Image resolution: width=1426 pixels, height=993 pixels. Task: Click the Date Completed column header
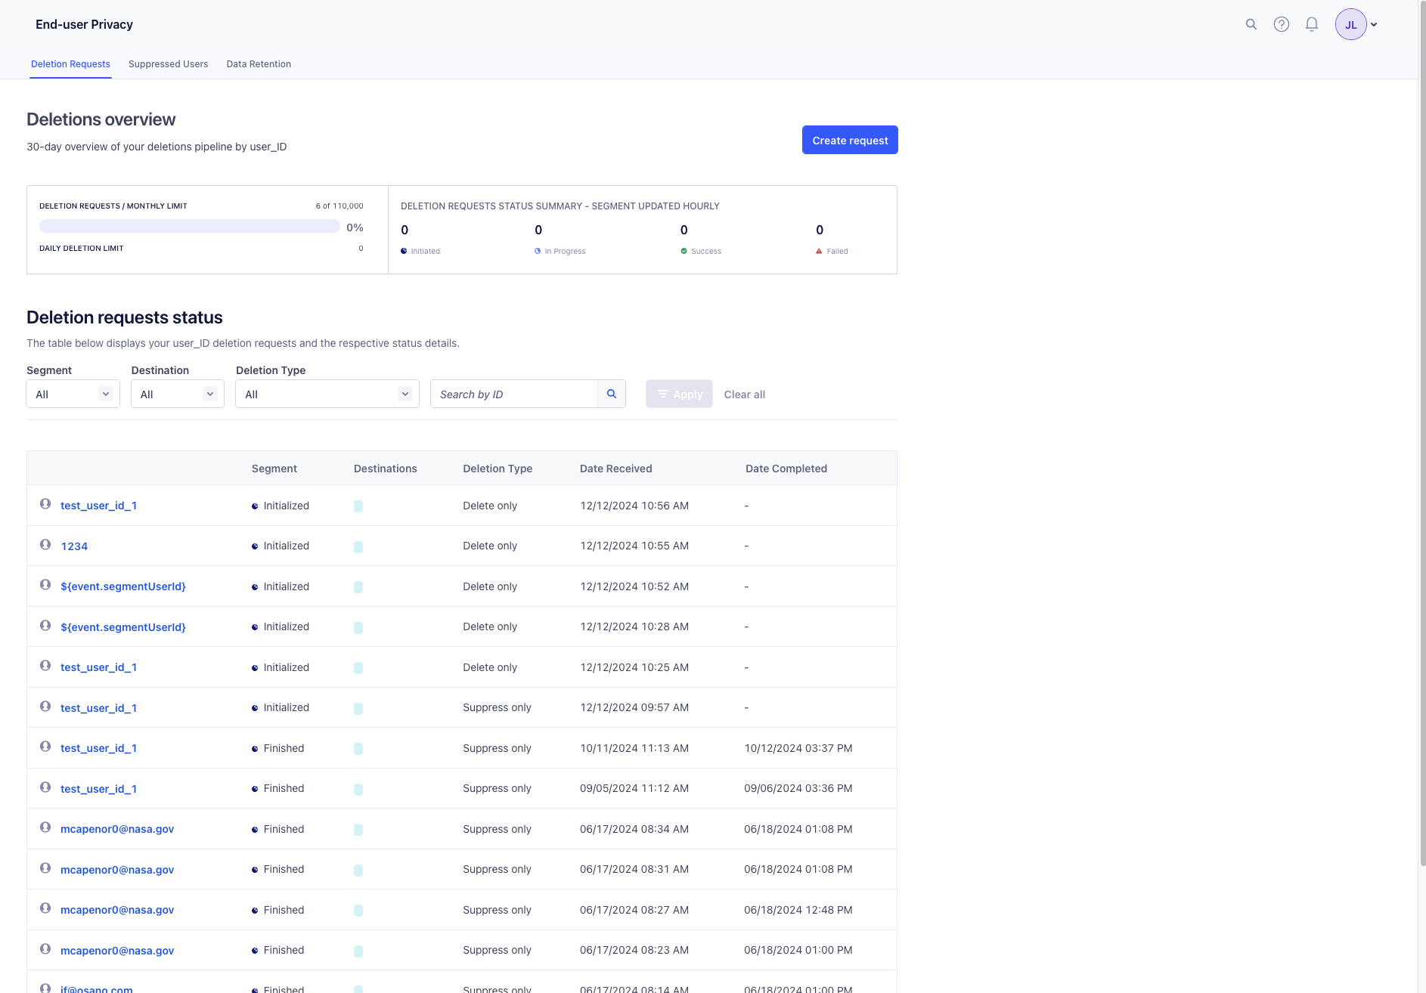point(786,469)
